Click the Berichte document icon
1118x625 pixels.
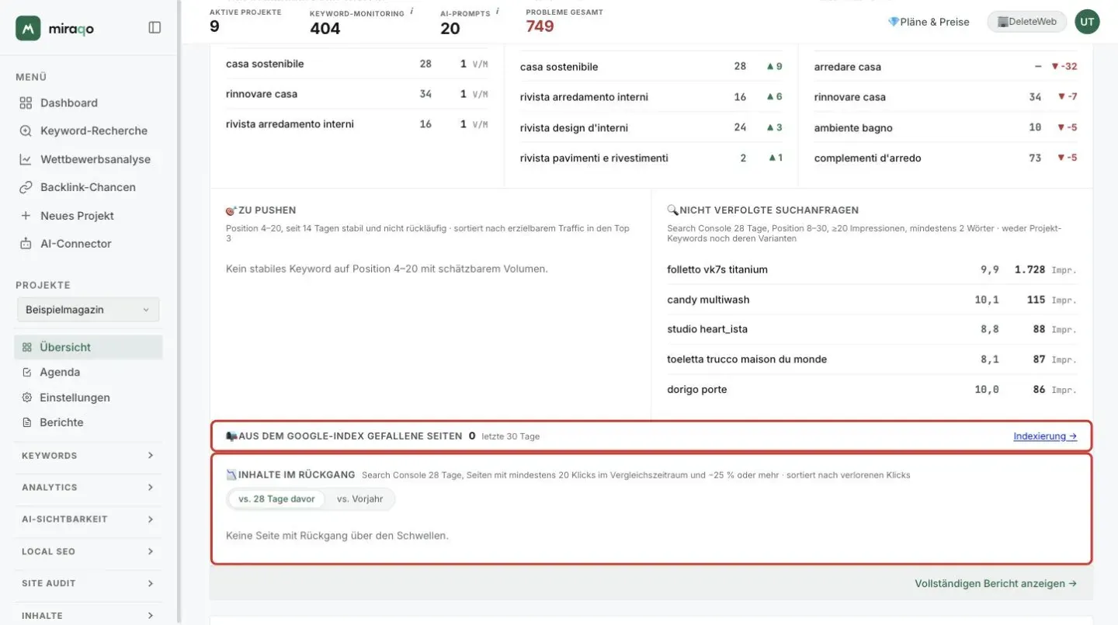tap(27, 422)
